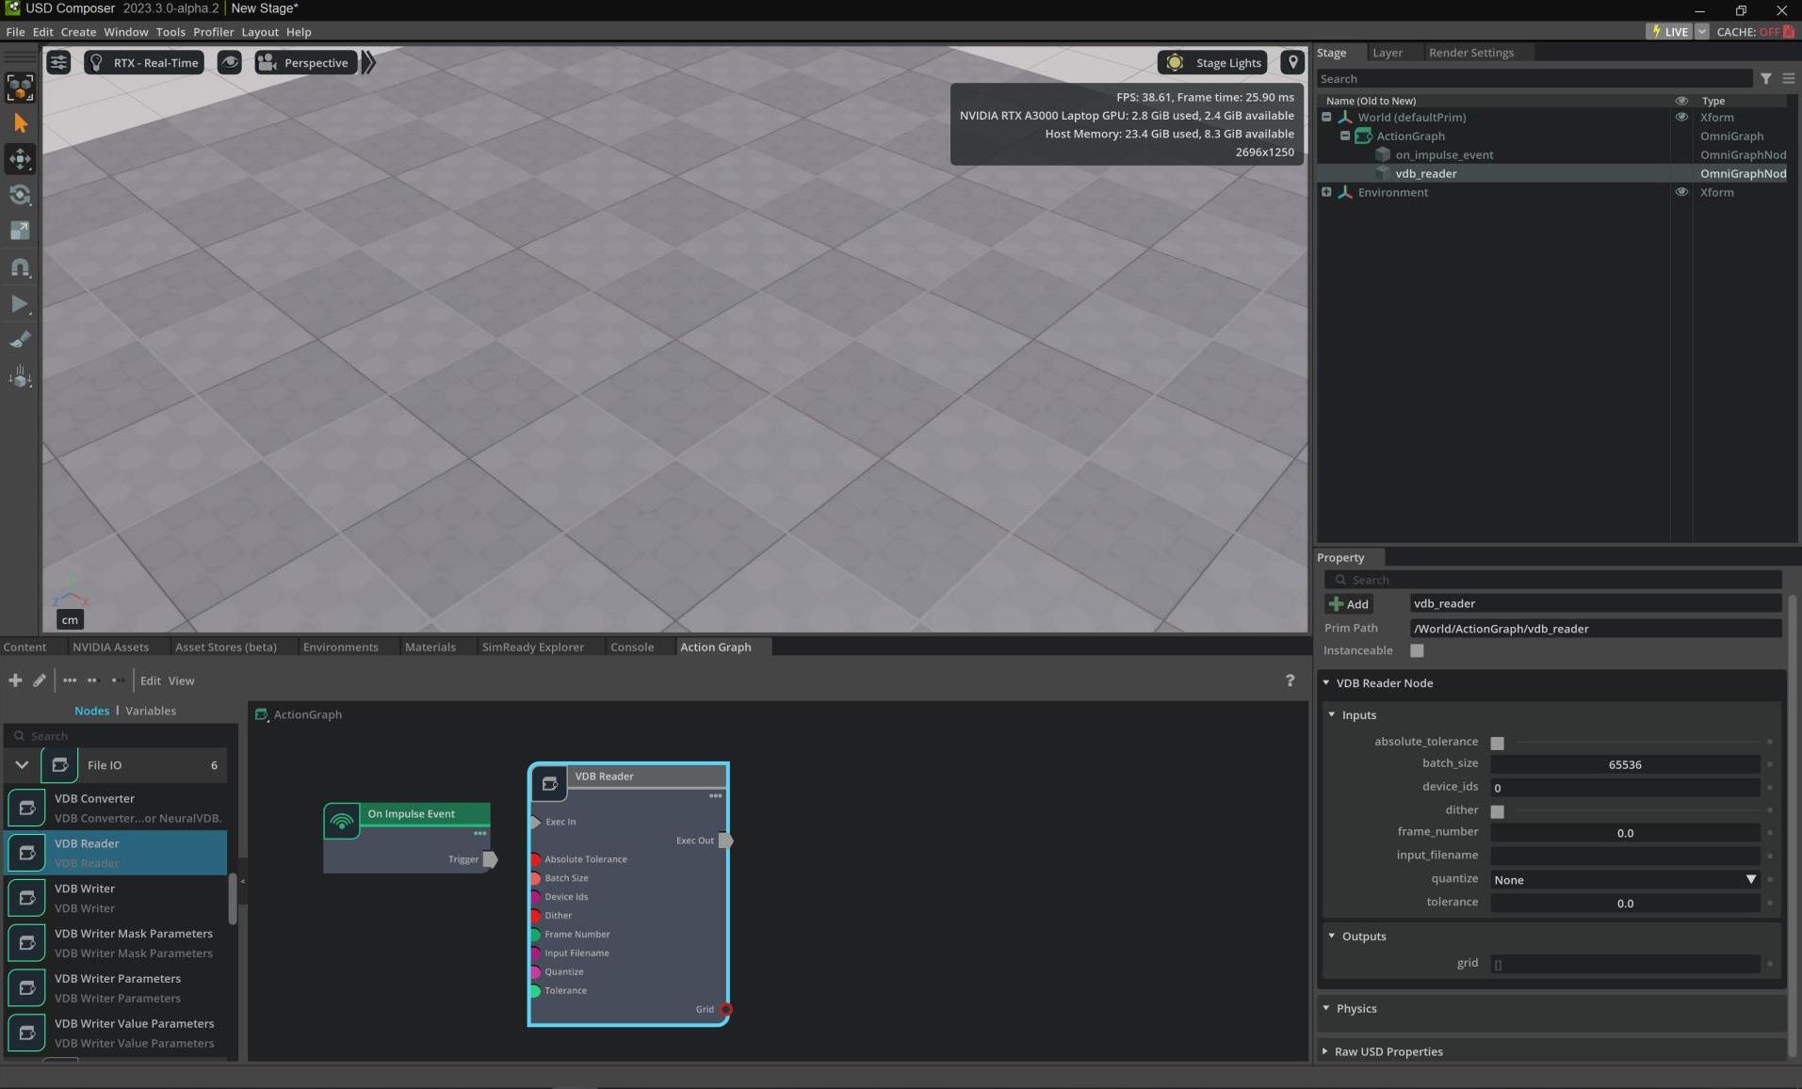Click the Add property button
Screen dimensions: 1802x1089
point(1348,604)
